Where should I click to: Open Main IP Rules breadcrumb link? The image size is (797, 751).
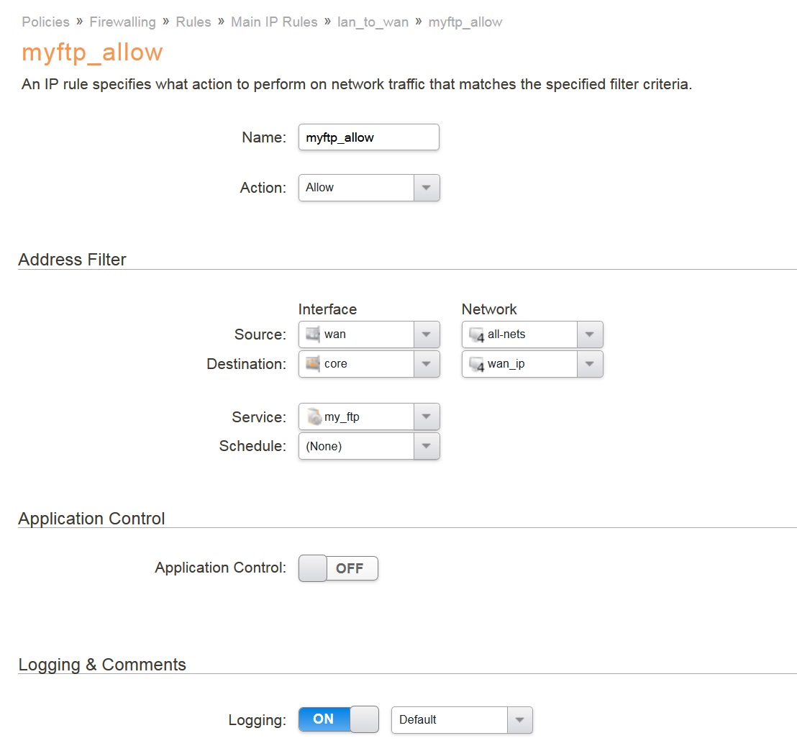pos(274,22)
